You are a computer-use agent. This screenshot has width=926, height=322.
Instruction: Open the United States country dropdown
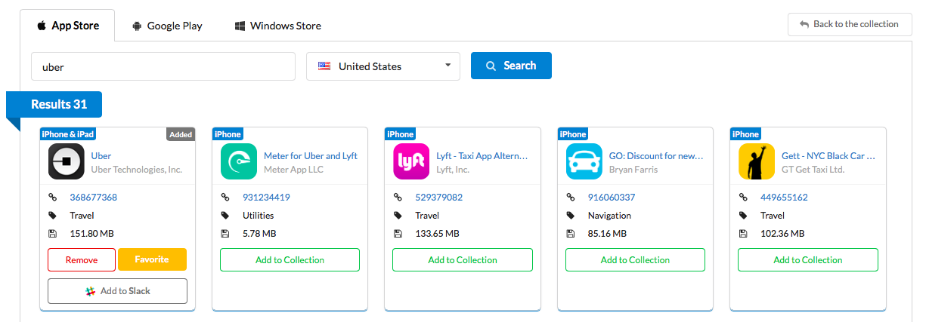[383, 66]
